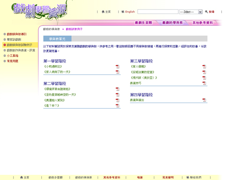Open 《家人病倒了的一天》 link

pyautogui.click(x=57, y=72)
